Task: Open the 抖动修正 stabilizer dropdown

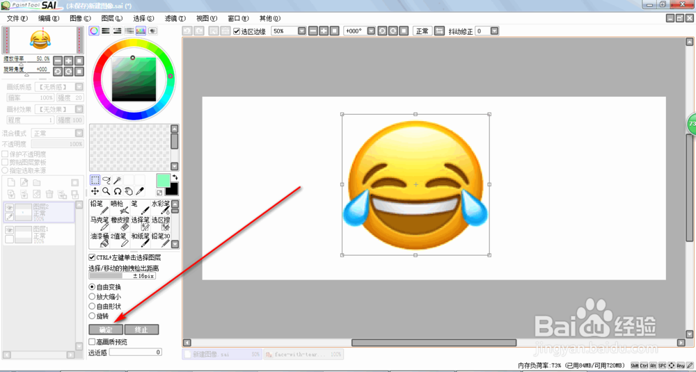Action: tap(494, 31)
